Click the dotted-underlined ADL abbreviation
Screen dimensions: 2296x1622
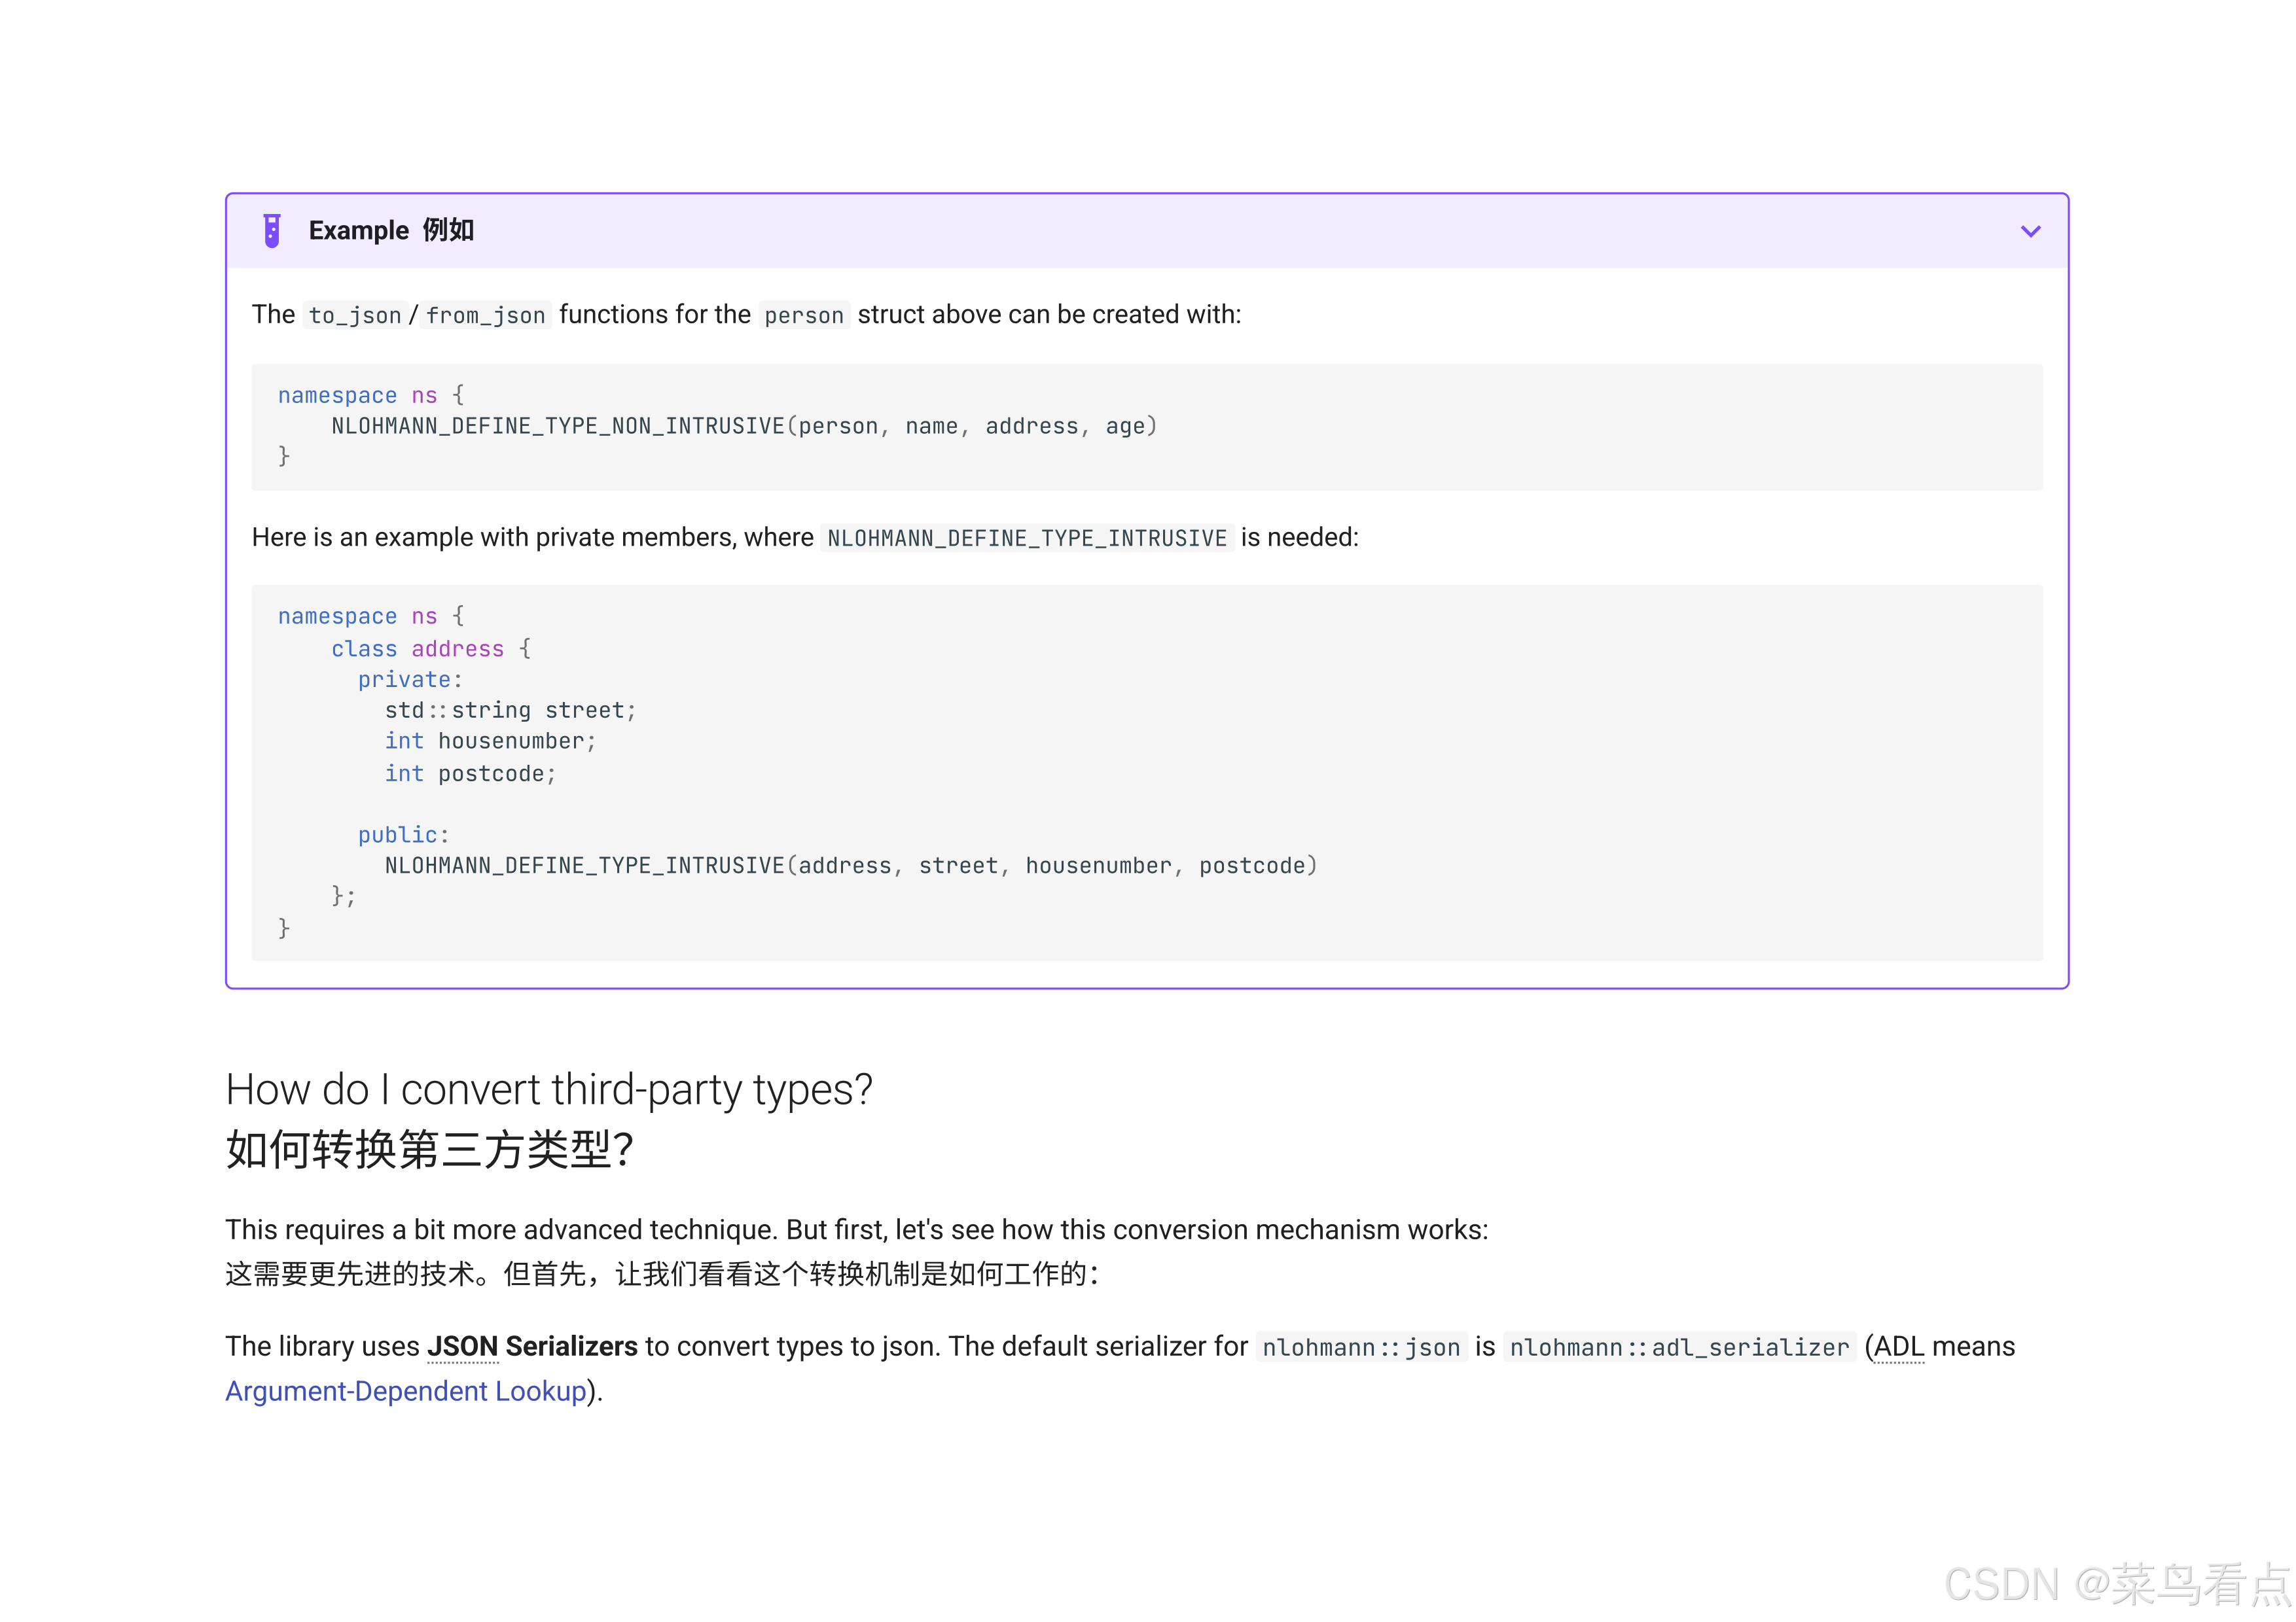pyautogui.click(x=1898, y=1347)
